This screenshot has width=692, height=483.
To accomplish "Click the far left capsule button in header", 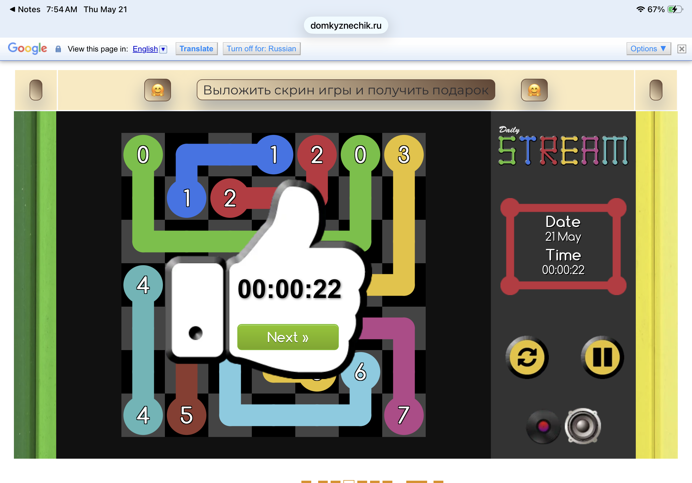I will coord(36,90).
